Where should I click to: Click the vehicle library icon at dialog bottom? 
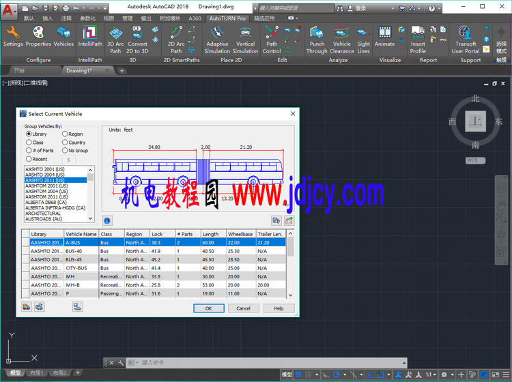[x=77, y=307]
